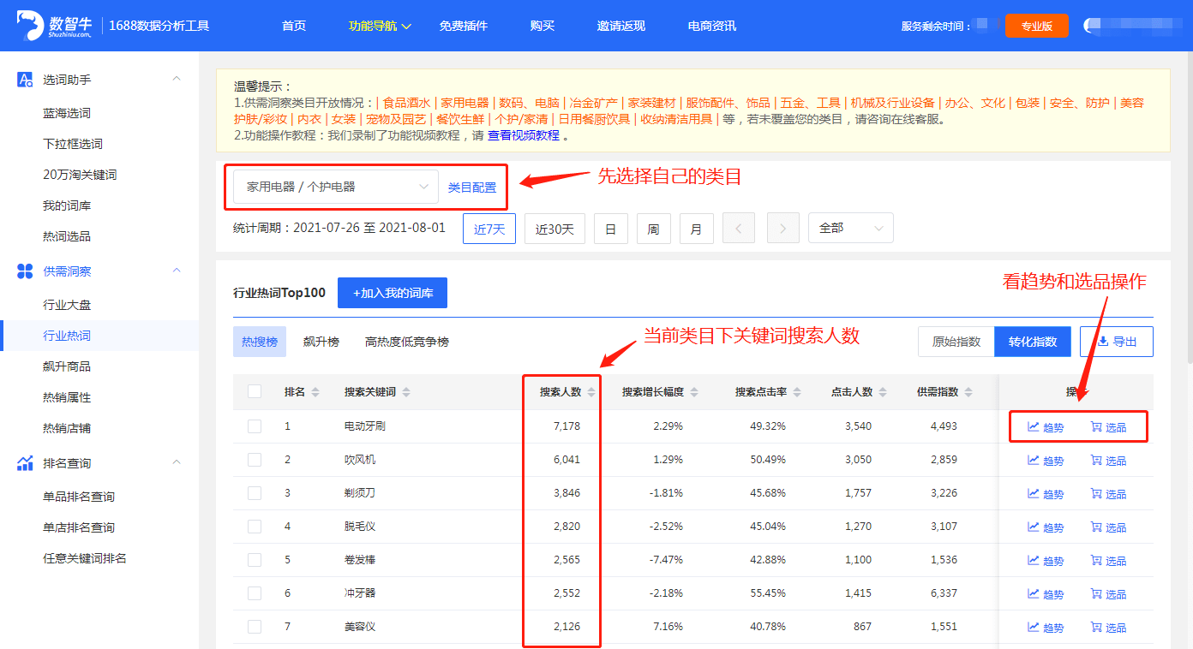1193x649 pixels.
Task: Open 选品 cart for 吹风机
Action: (x=1108, y=461)
